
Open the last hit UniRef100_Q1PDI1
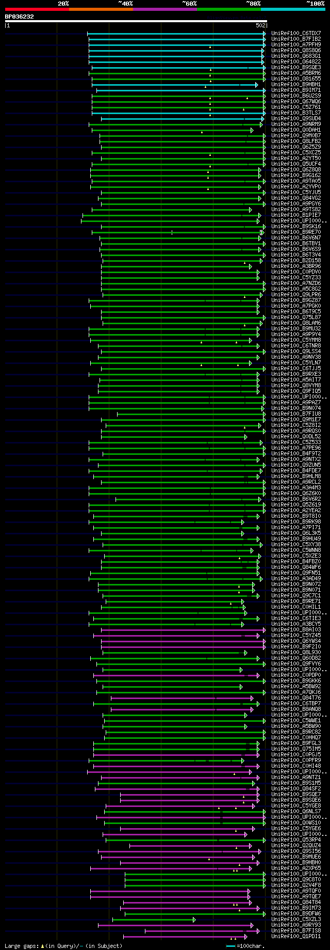[x=296, y=936]
